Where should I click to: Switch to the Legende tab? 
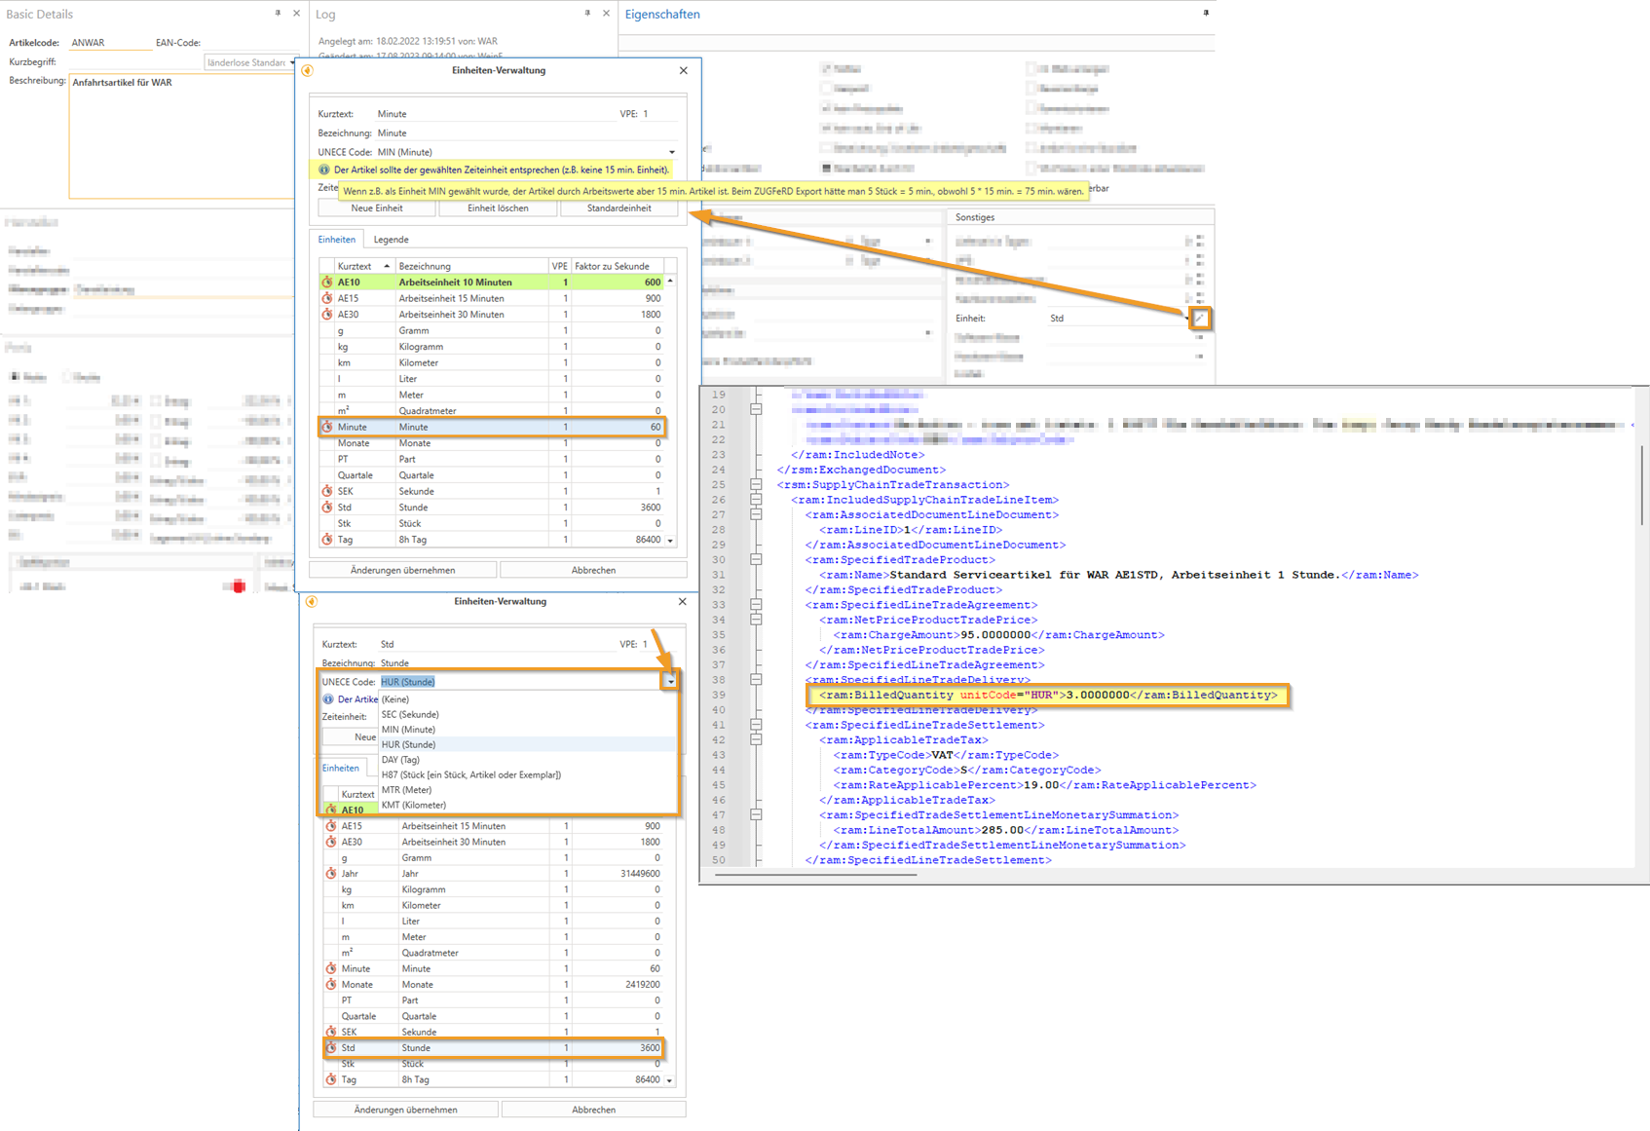(391, 240)
